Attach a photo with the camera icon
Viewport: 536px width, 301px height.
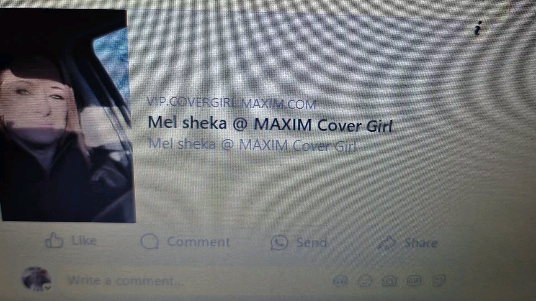389,281
